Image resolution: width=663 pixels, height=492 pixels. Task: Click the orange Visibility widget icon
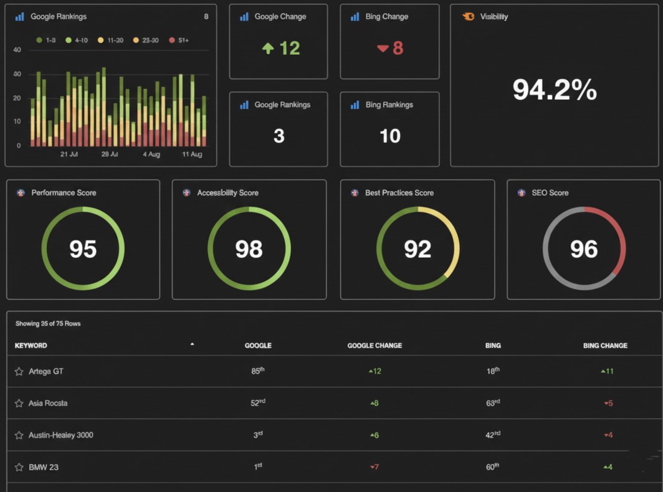pyautogui.click(x=469, y=17)
